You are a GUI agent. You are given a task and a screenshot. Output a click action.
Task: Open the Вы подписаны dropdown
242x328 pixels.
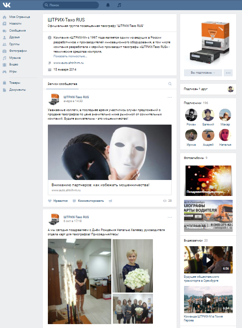point(203,72)
